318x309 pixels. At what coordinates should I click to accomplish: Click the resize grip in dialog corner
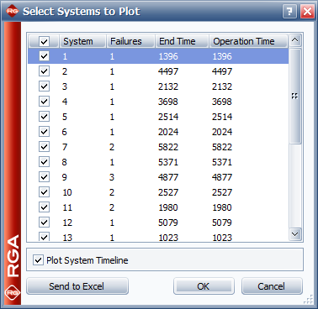click(x=309, y=300)
